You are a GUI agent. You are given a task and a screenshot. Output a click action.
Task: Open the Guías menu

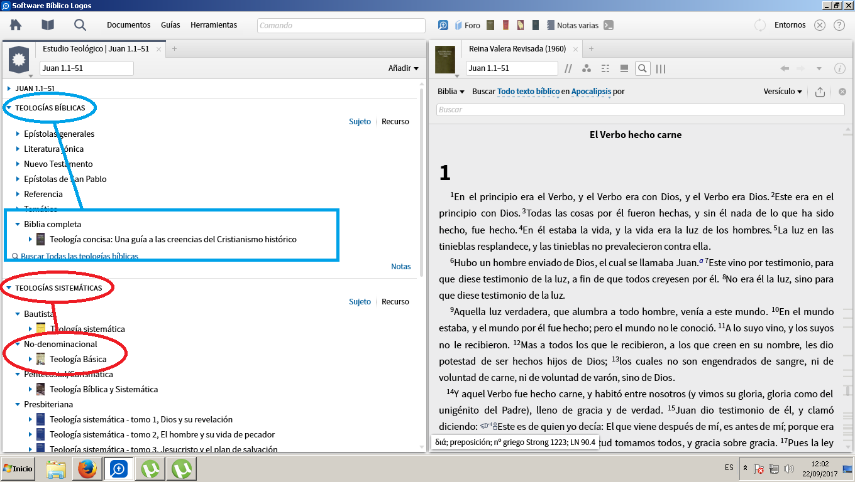(170, 25)
